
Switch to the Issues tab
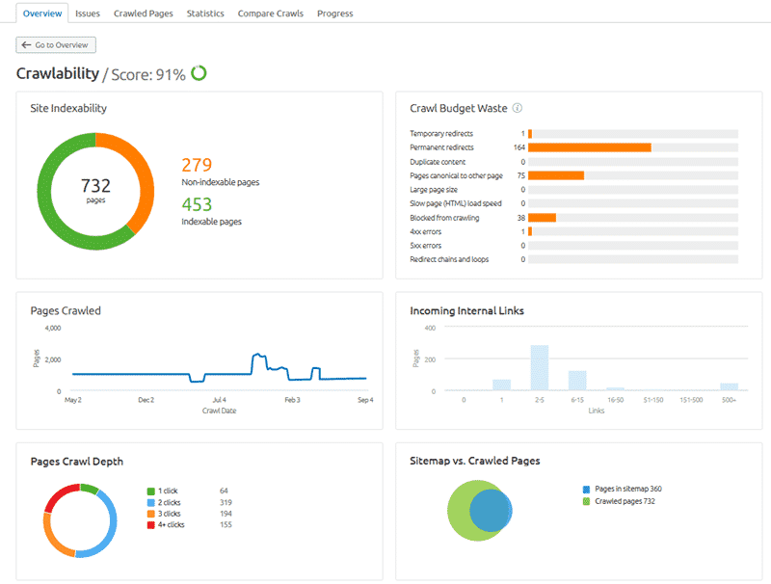[88, 13]
